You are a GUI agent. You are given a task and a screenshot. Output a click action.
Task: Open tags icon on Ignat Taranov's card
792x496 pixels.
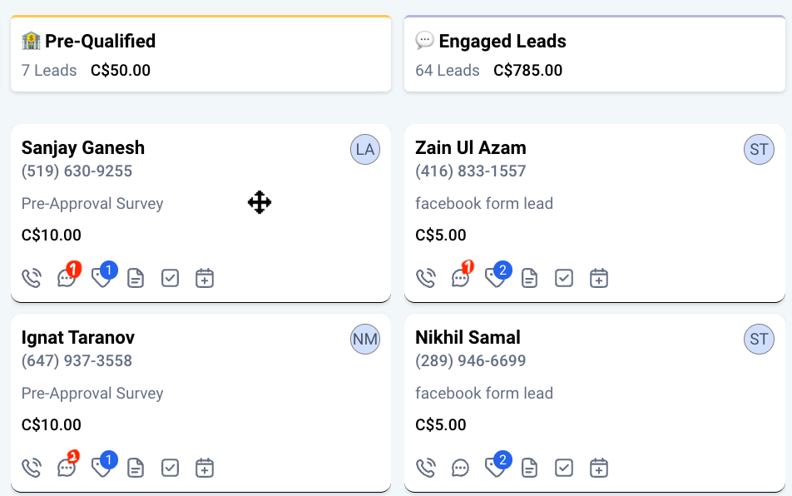point(101,468)
